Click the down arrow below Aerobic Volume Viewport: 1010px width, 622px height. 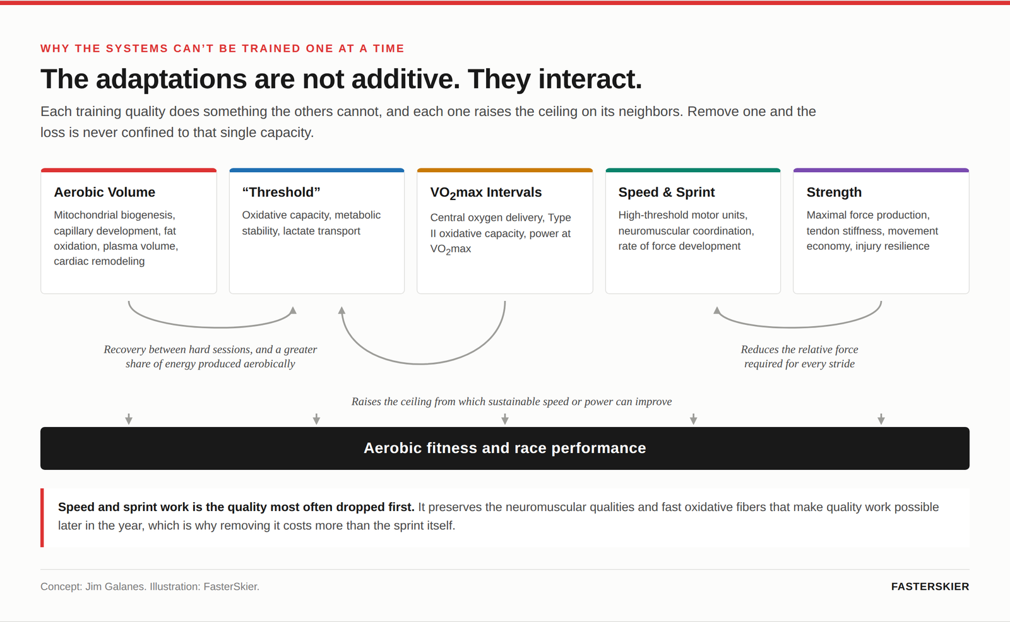pos(129,419)
